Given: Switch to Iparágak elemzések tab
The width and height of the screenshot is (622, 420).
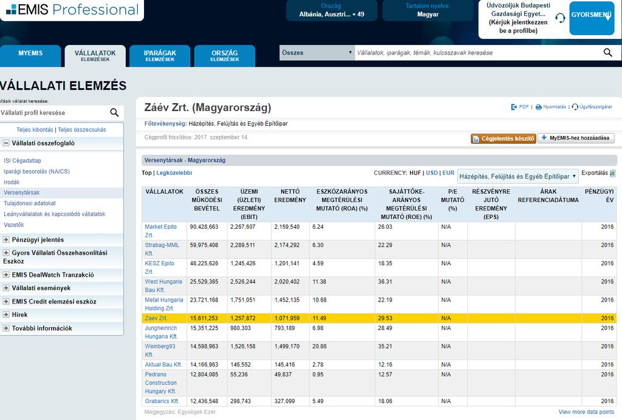Looking at the screenshot, I should tap(160, 55).
